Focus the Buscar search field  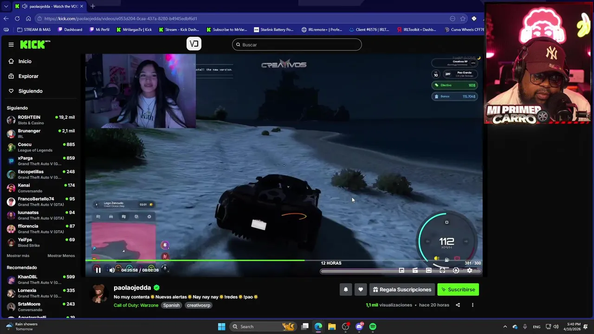297,45
